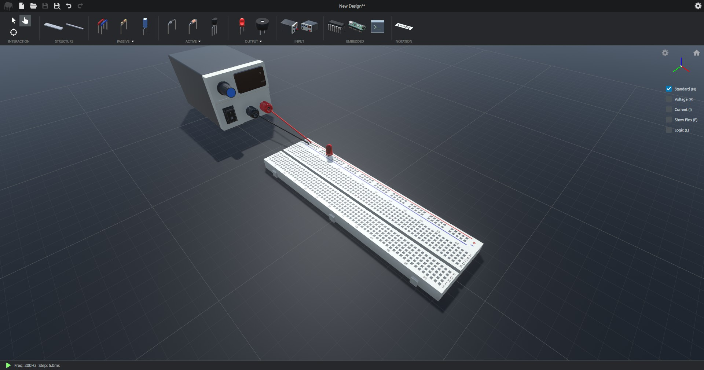Open an existing design file
704x370 pixels.
[x=33, y=6]
